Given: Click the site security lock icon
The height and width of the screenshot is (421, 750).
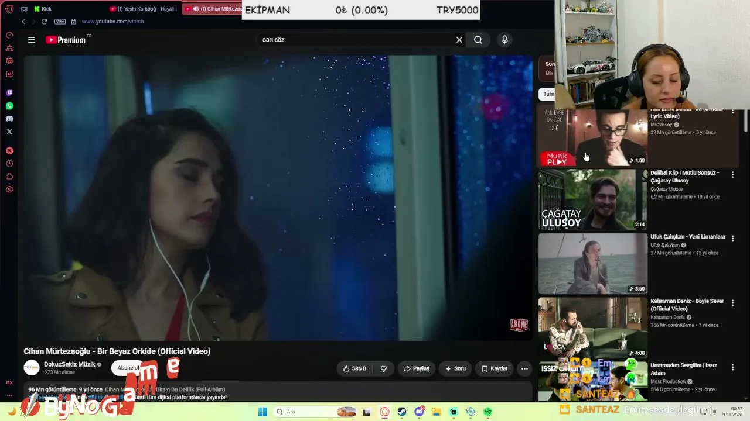Looking at the screenshot, I should 73,22.
